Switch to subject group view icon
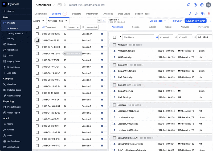213x151 pixels. (104, 21)
